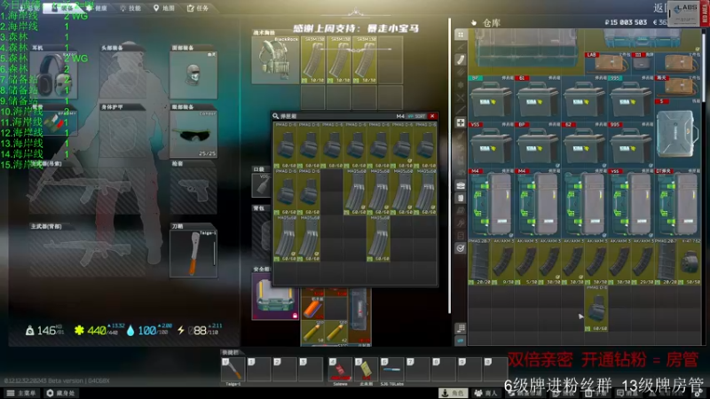
Task: Click the empty 头部装备 headwear slot
Action: coord(123,74)
